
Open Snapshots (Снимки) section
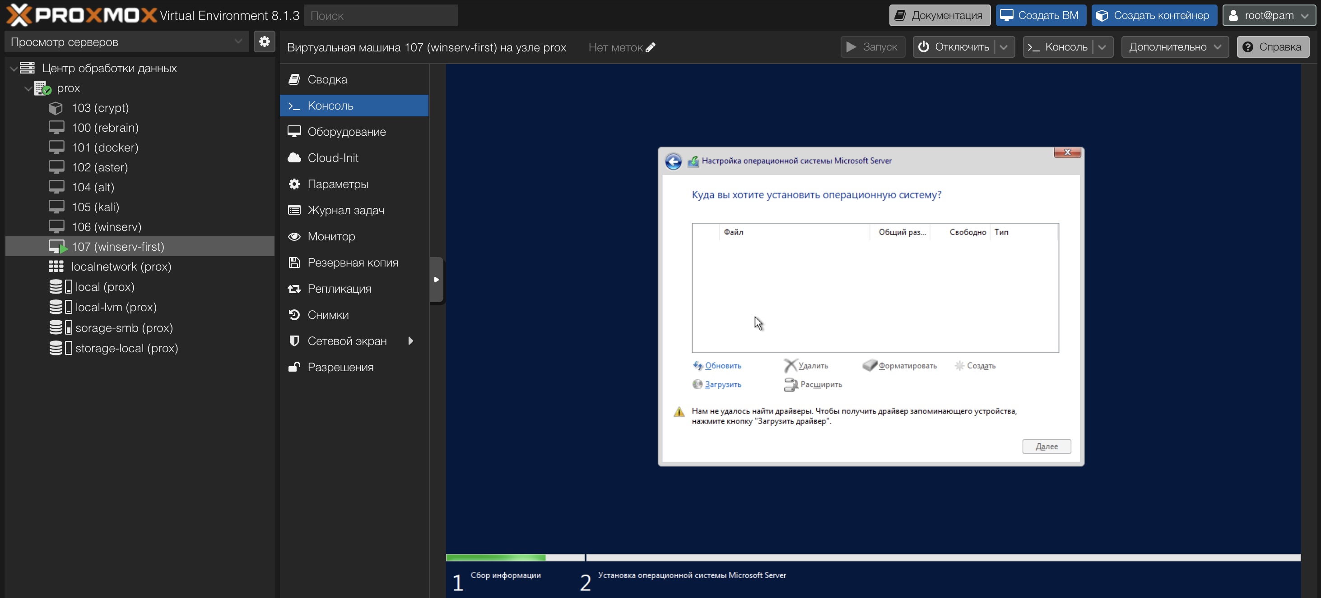pyautogui.click(x=328, y=315)
